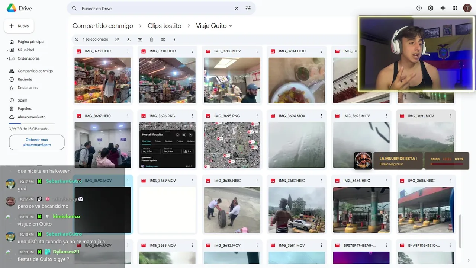Click the file name B4A8F102-5E10

click(x=424, y=245)
